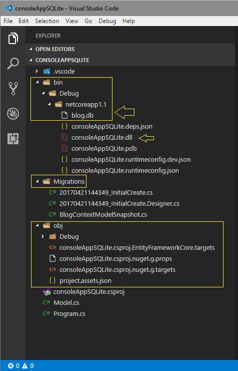238x371 pixels.
Task: Open the Edit menu
Action: click(x=23, y=21)
